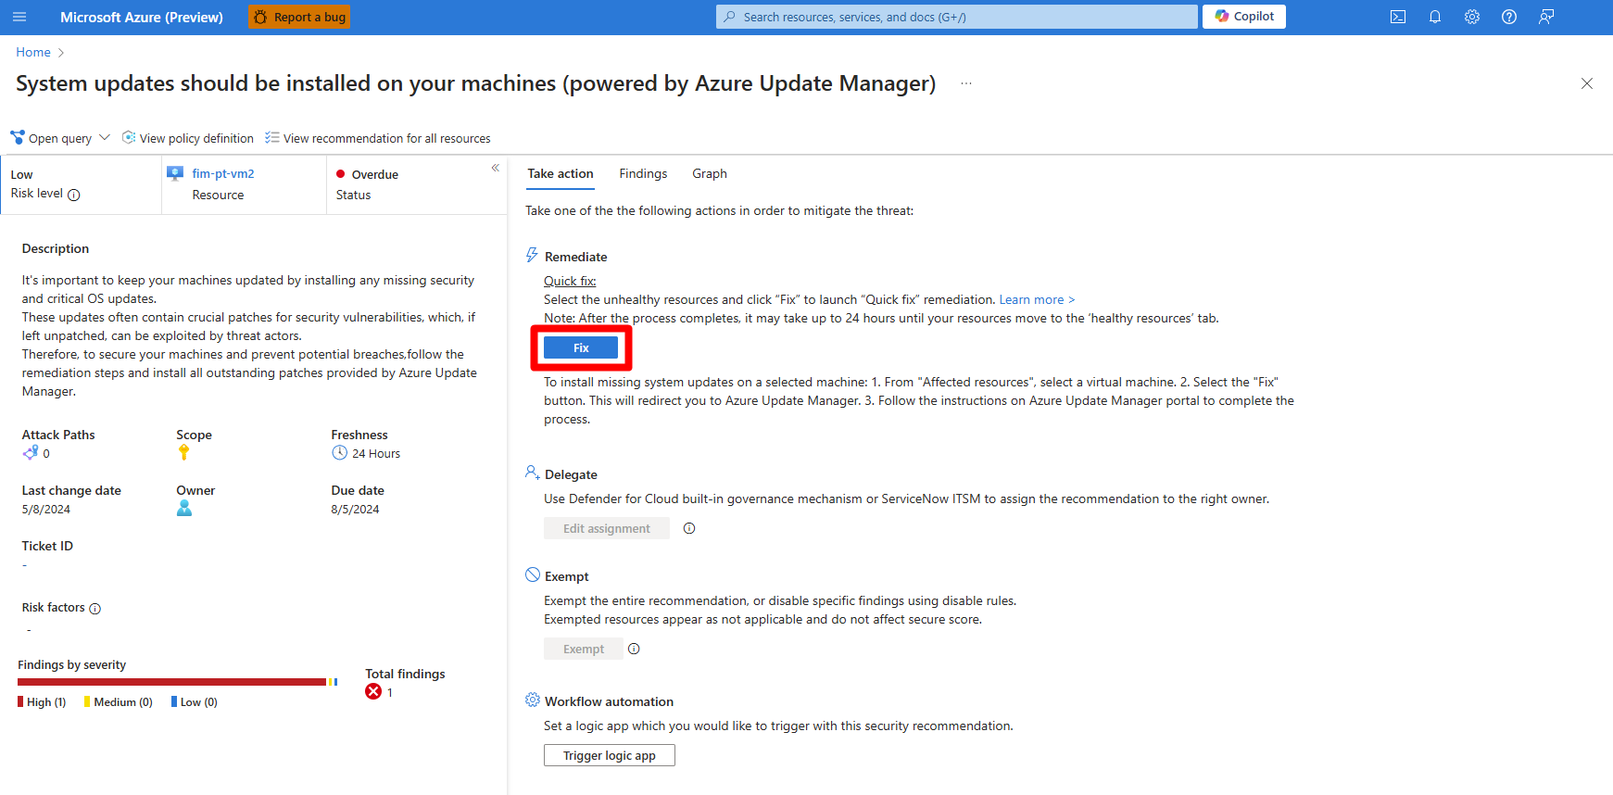This screenshot has width=1613, height=795.
Task: Click View policy definition
Action: pyautogui.click(x=188, y=138)
